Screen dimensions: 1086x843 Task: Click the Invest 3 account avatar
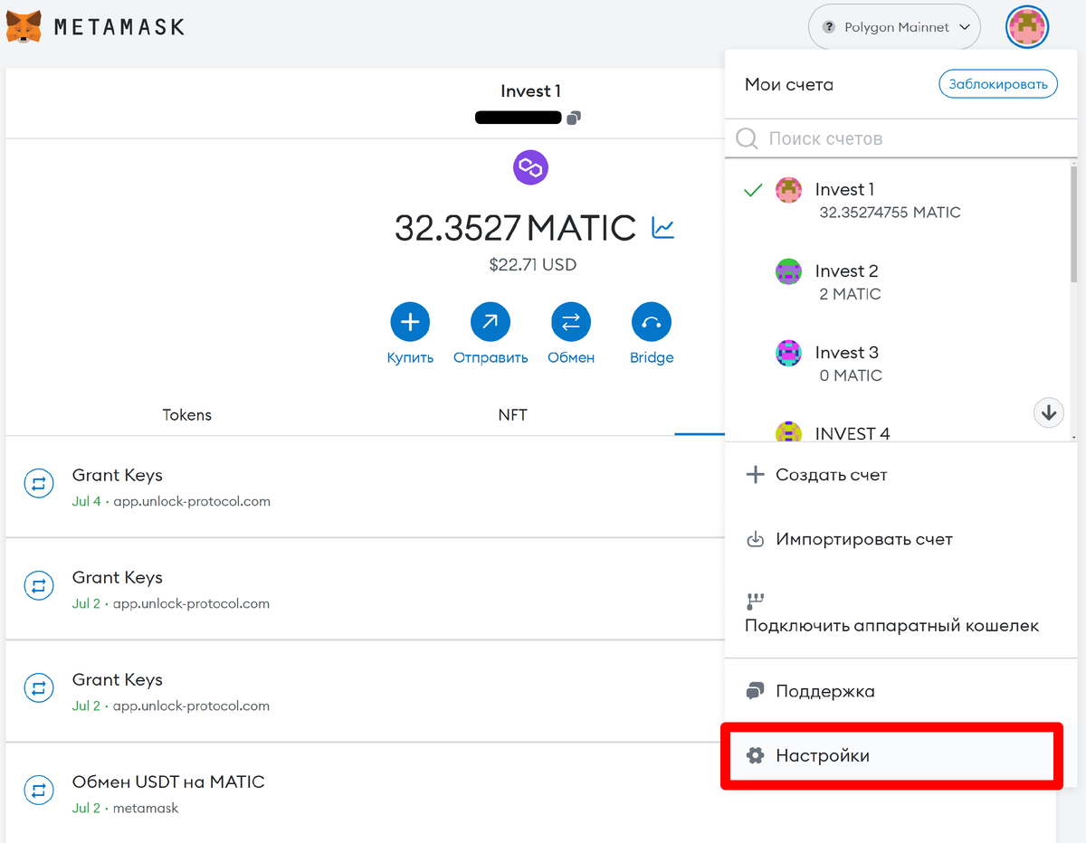789,353
